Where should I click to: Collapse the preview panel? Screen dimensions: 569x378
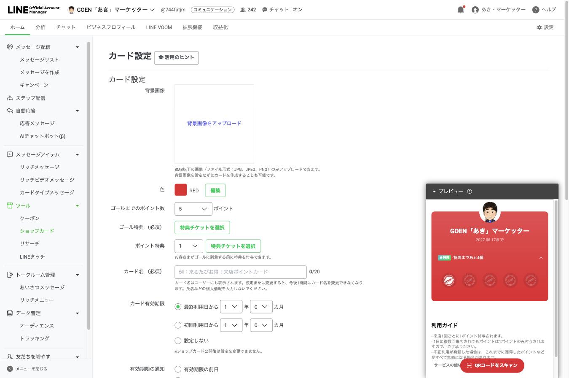tap(434, 192)
